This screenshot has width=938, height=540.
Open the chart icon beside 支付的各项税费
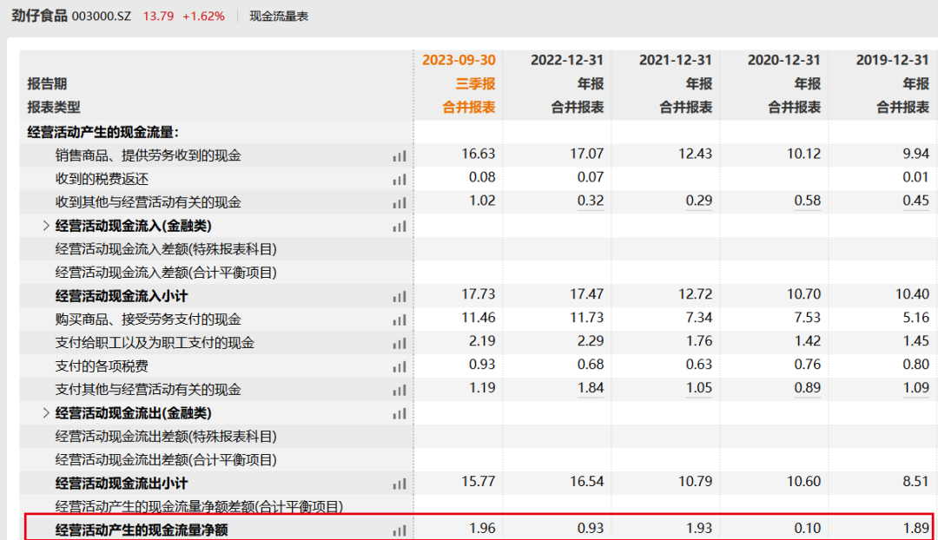[399, 365]
